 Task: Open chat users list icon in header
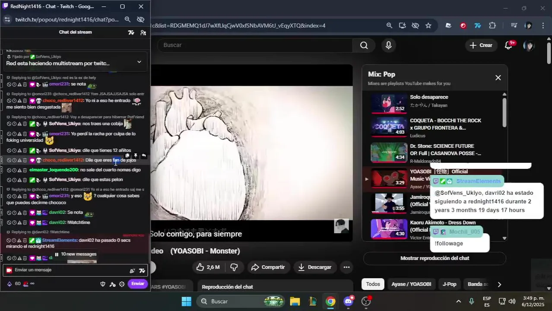(x=143, y=32)
